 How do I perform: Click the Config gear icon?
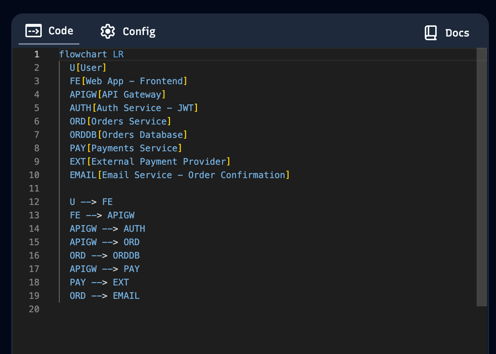point(107,31)
